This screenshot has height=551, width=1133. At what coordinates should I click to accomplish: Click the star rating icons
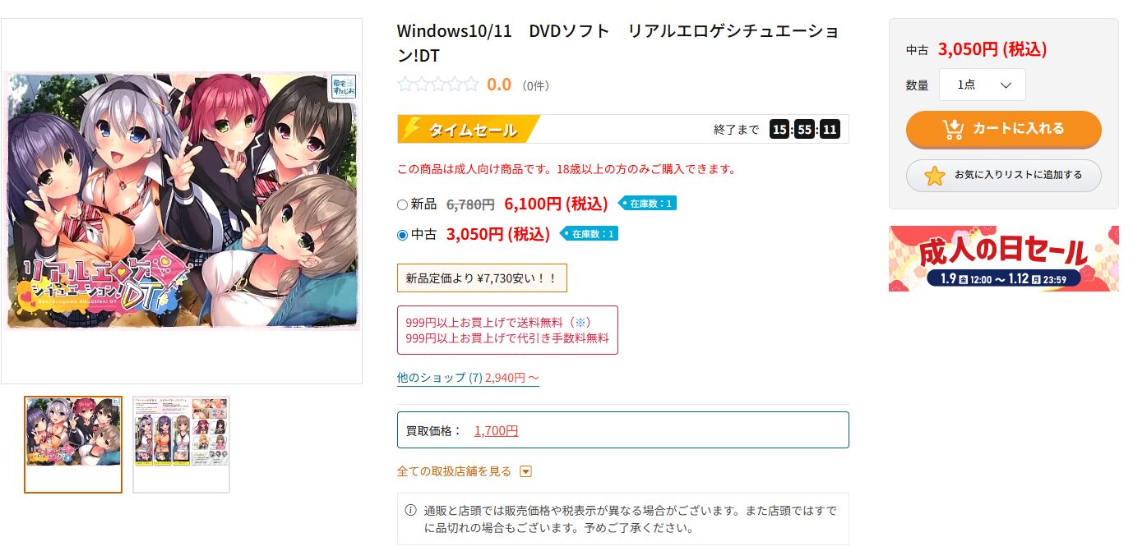coord(437,84)
